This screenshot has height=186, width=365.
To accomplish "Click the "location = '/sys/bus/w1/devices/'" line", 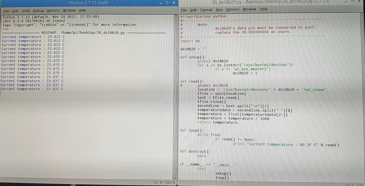I will point(262,89).
